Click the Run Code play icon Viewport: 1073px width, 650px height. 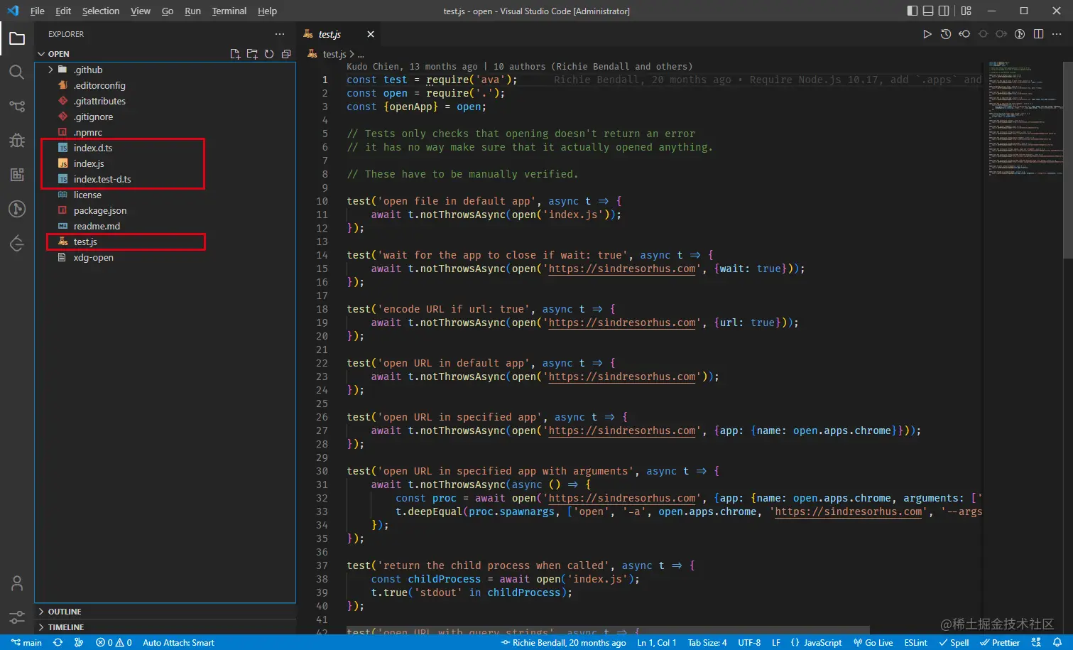(927, 34)
